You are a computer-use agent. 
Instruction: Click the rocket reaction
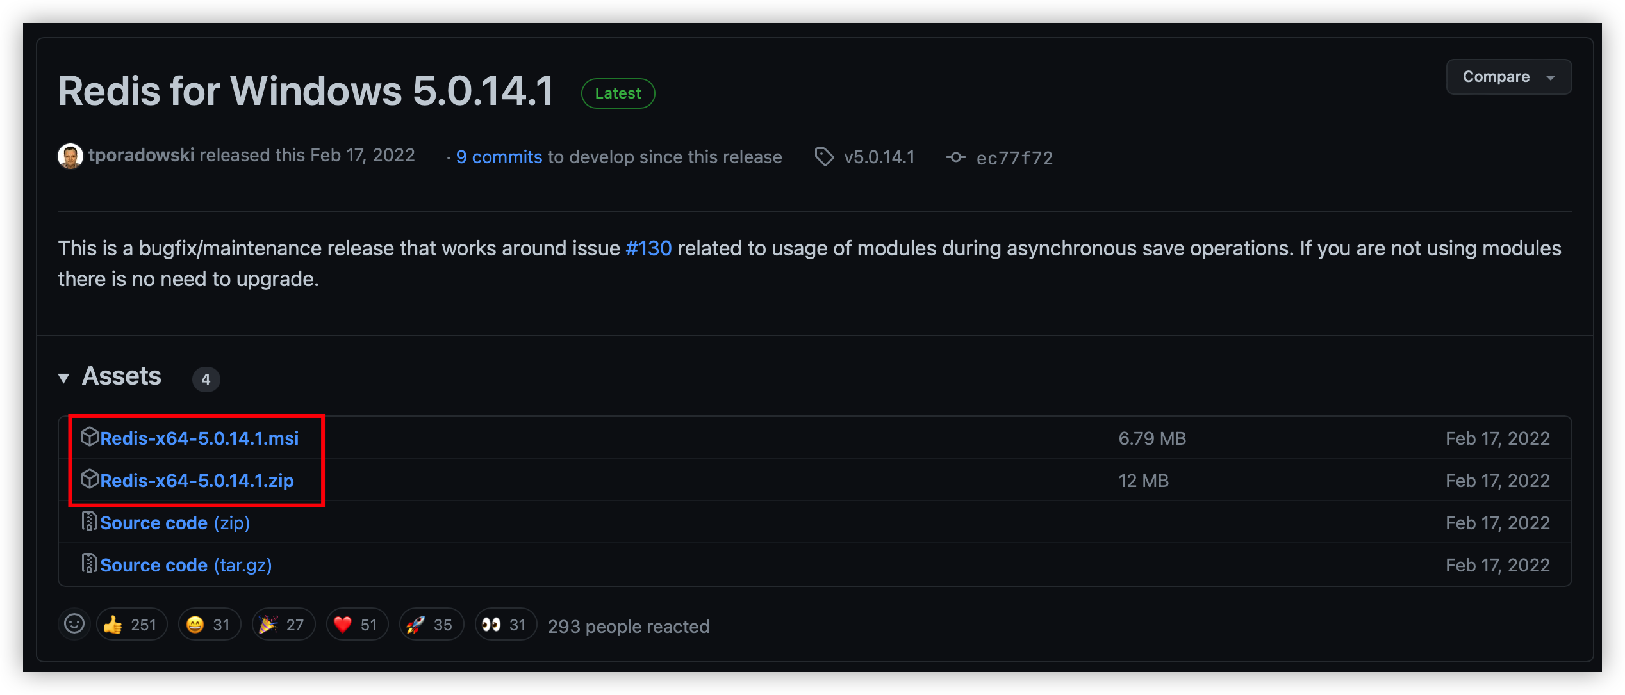431,625
